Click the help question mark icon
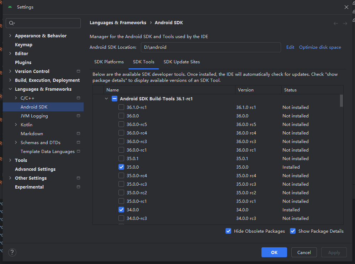The width and height of the screenshot is (355, 264). 12,252
